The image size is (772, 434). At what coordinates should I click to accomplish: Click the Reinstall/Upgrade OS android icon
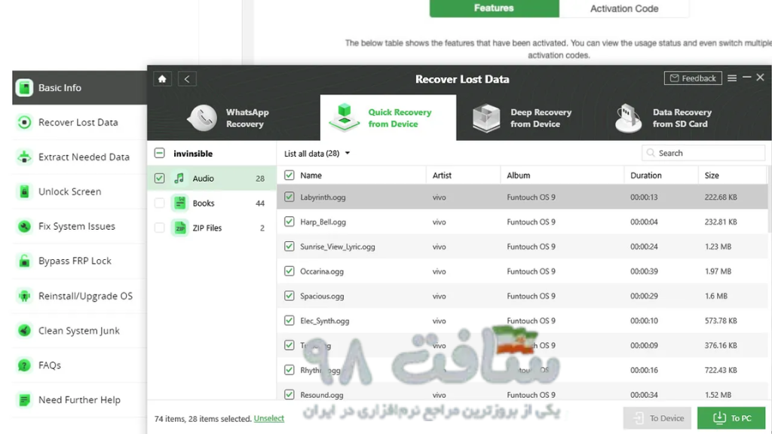[24, 295]
